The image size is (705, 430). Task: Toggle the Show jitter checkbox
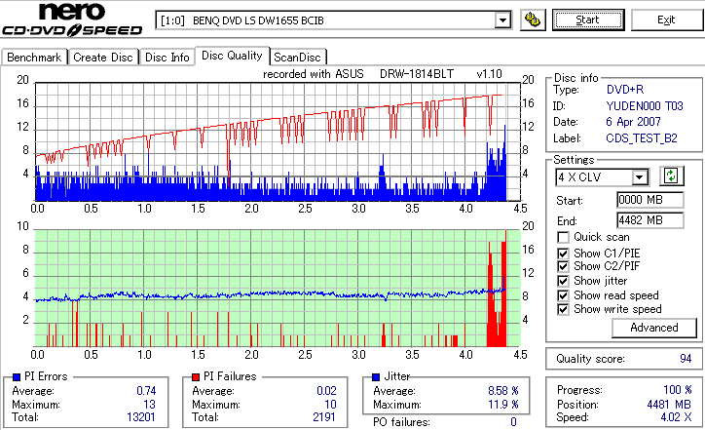[563, 282]
